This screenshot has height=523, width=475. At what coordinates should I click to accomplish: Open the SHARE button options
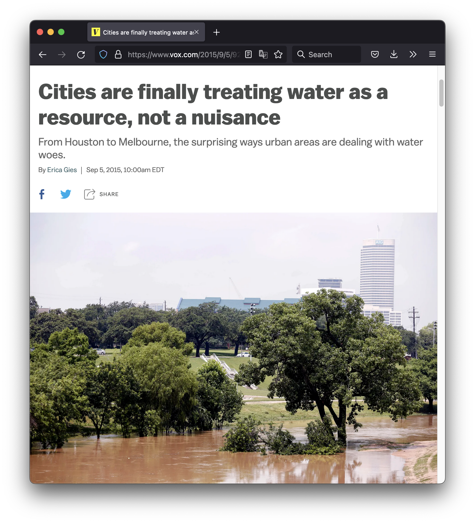point(101,194)
